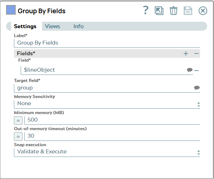Click the blue snap color square
214x179 pixels.
[11, 10]
